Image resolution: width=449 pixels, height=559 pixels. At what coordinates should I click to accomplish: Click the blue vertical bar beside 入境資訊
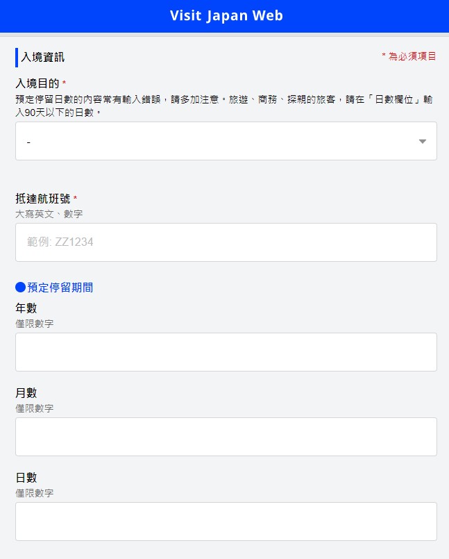[17, 57]
